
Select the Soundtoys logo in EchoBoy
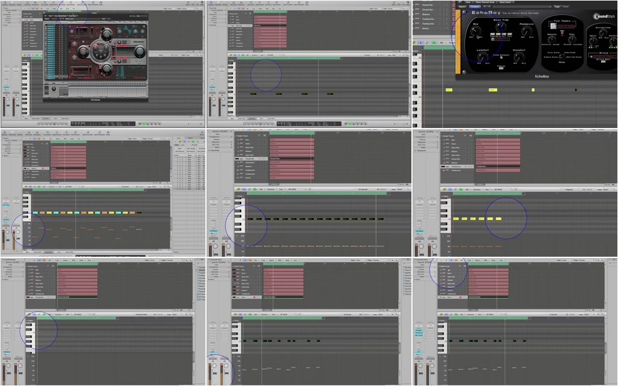(x=605, y=16)
